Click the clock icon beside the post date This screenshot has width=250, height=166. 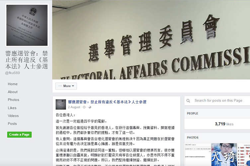pyautogui.click(x=84, y=107)
